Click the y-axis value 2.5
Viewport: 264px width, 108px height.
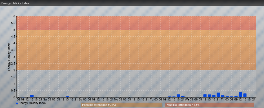point(13,63)
